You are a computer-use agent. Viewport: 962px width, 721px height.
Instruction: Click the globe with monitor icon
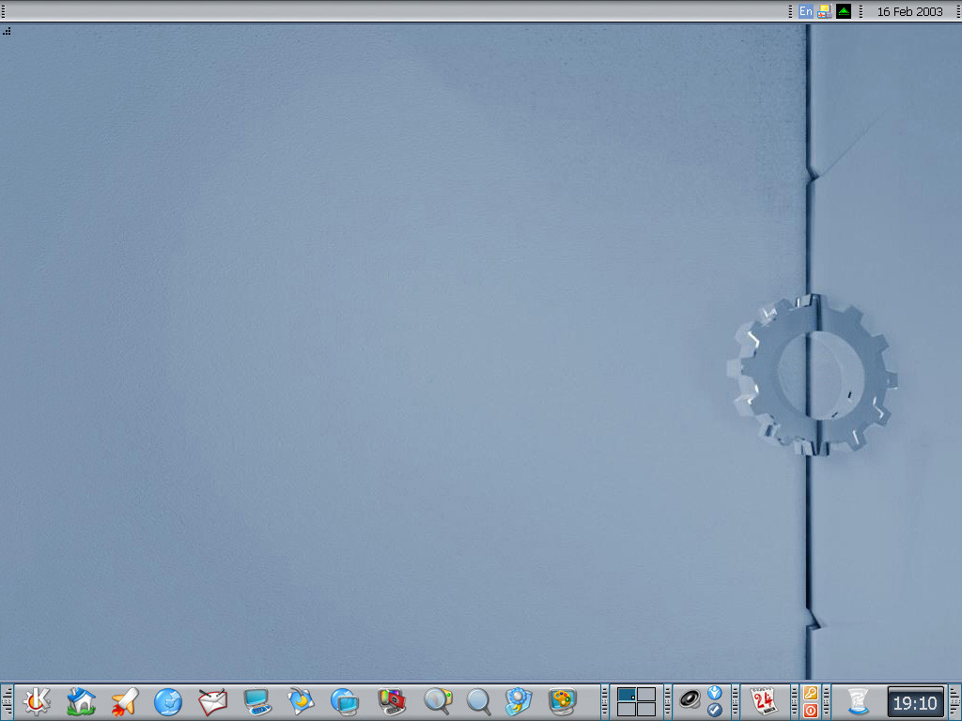coord(345,701)
